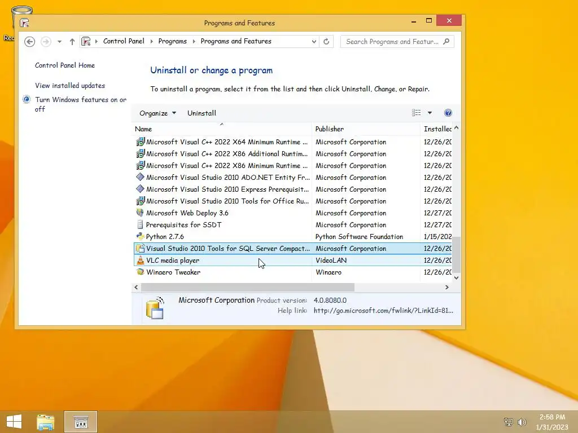This screenshot has height=433, width=578.
Task: Select Winaero Tweaker program name
Action: point(173,272)
